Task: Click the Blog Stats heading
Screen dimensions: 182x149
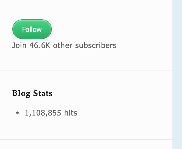Action: (32, 93)
